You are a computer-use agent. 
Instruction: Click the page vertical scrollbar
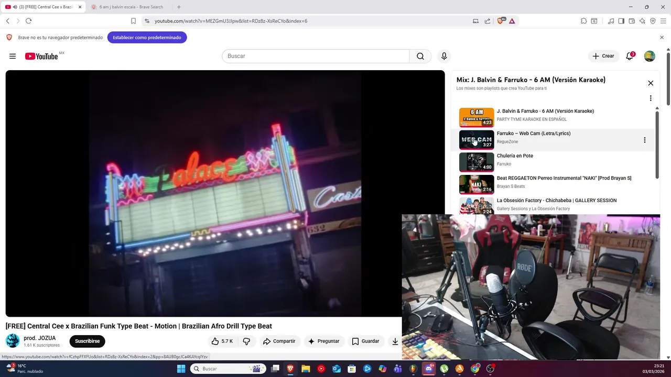pyautogui.click(x=668, y=79)
